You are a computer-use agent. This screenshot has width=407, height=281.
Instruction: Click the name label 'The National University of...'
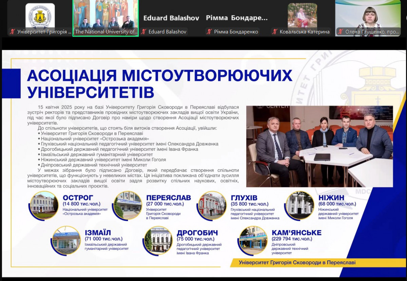tap(106, 32)
